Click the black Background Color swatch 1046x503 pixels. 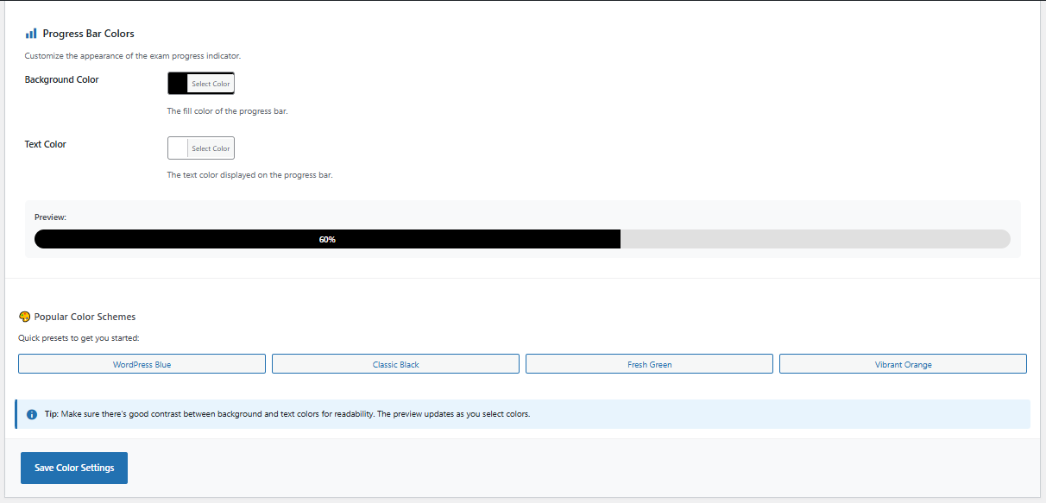pyautogui.click(x=178, y=84)
